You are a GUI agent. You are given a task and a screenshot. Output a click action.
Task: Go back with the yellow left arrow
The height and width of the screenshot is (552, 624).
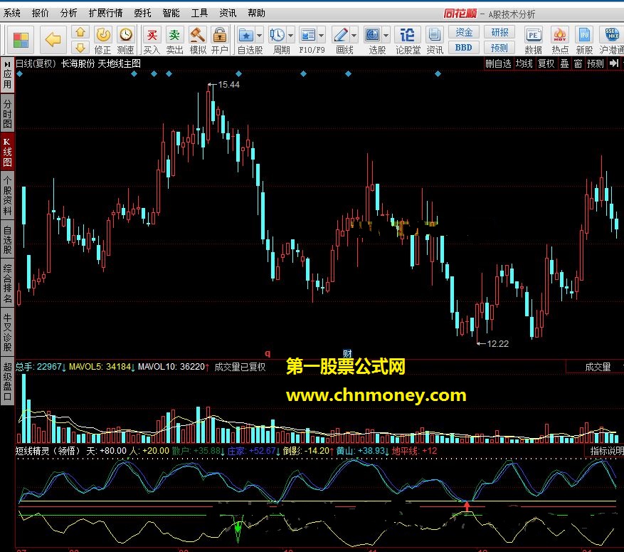pos(53,40)
